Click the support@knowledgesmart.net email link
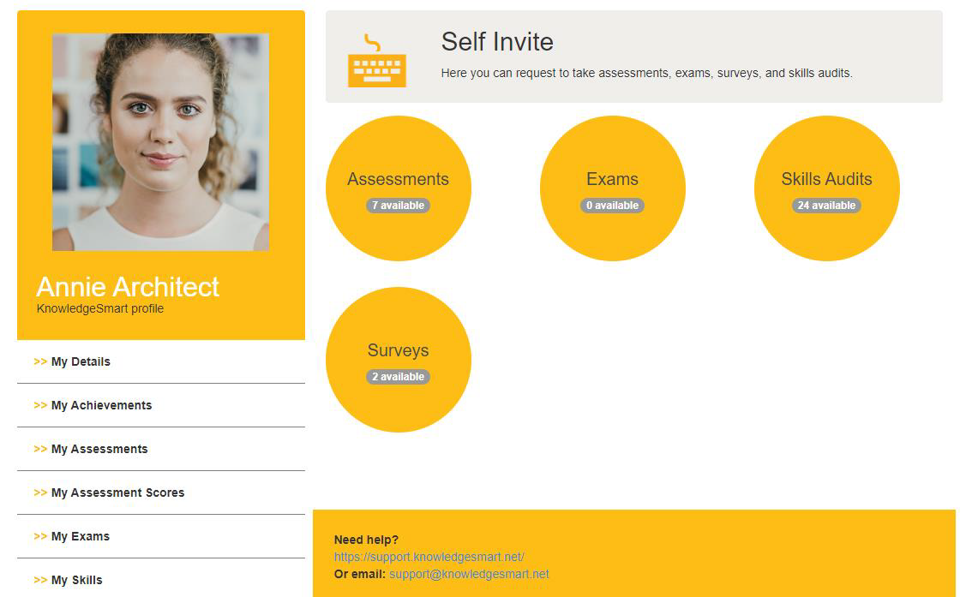 (x=469, y=574)
